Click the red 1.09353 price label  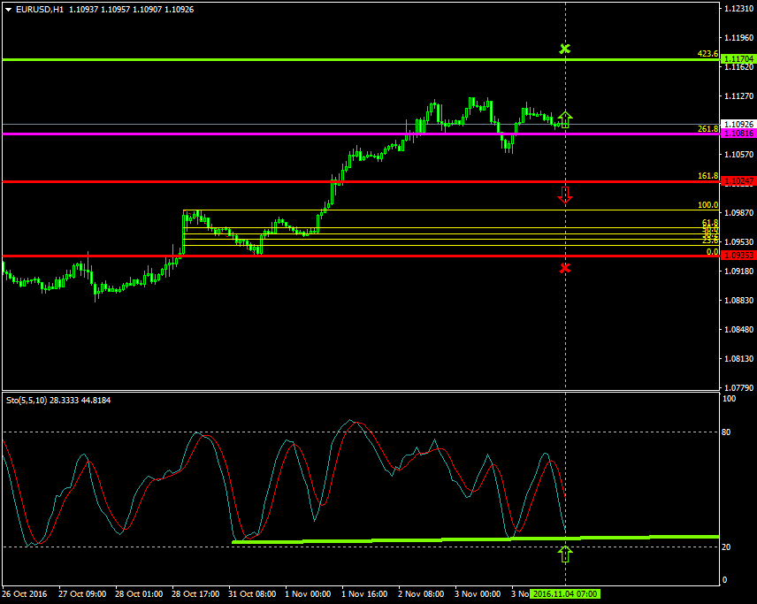point(738,256)
